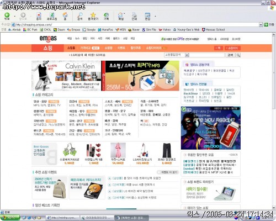
Task: Open the pink jacket and skirt product thumbnail
Action: (118, 150)
